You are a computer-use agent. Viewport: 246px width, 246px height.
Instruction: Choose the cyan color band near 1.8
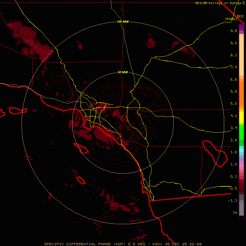pyautogui.click(x=241, y=150)
